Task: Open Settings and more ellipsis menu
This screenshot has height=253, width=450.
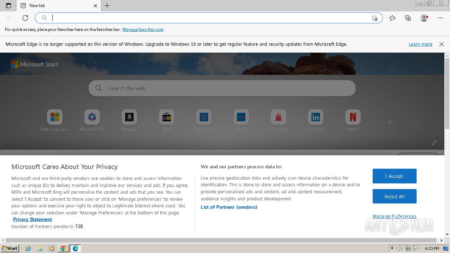Action: [x=440, y=18]
